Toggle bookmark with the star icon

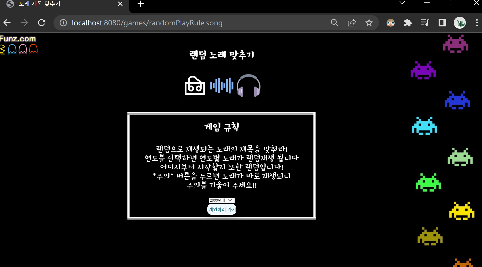point(369,23)
